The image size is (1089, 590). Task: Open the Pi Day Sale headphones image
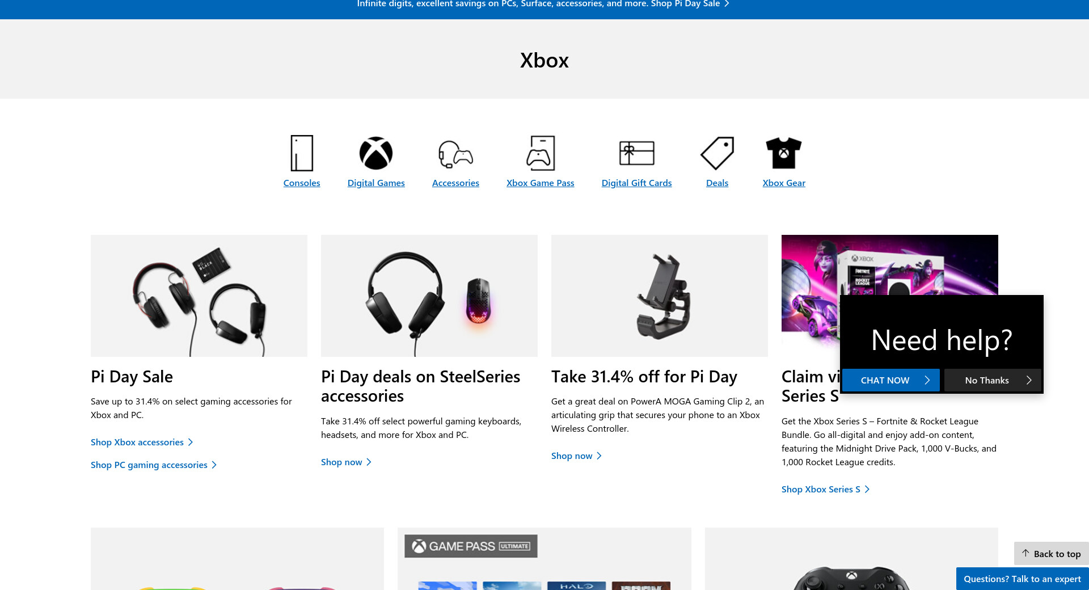coord(199,296)
